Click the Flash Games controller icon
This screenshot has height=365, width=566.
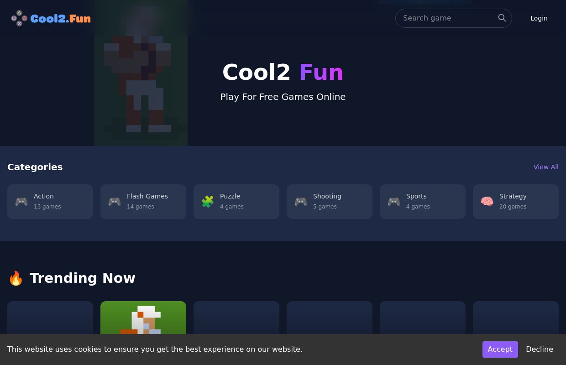(115, 202)
